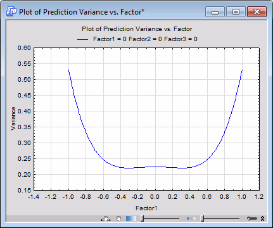273x228 pixels.
Task: Click the blue gradient transparency swatch
Action: [x=131, y=218]
